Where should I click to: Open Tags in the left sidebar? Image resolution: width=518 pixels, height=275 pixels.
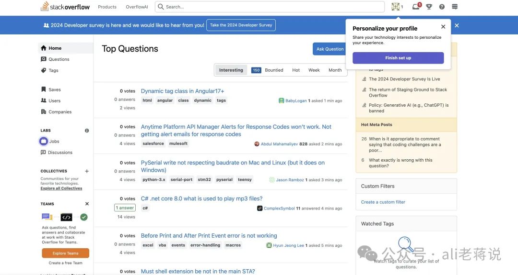[x=53, y=71]
